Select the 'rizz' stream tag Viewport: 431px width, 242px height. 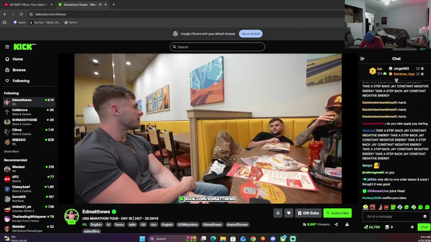pyautogui.click(x=154, y=225)
